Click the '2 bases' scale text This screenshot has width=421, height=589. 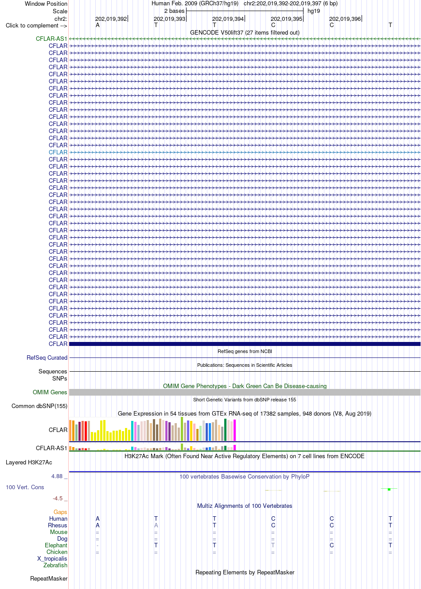pos(174,11)
